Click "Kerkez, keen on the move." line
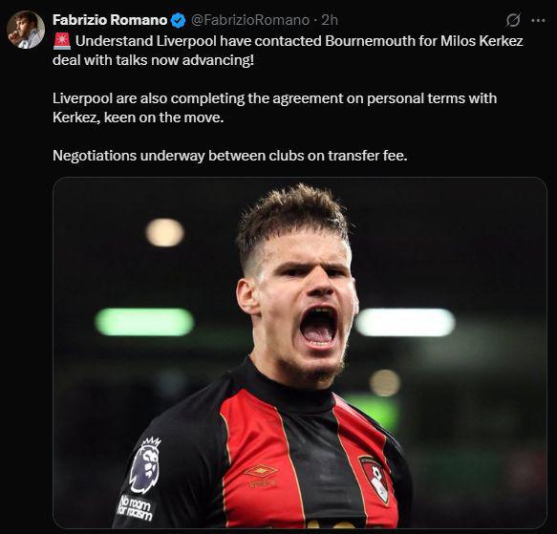Image resolution: width=557 pixels, height=534 pixels. (x=139, y=117)
